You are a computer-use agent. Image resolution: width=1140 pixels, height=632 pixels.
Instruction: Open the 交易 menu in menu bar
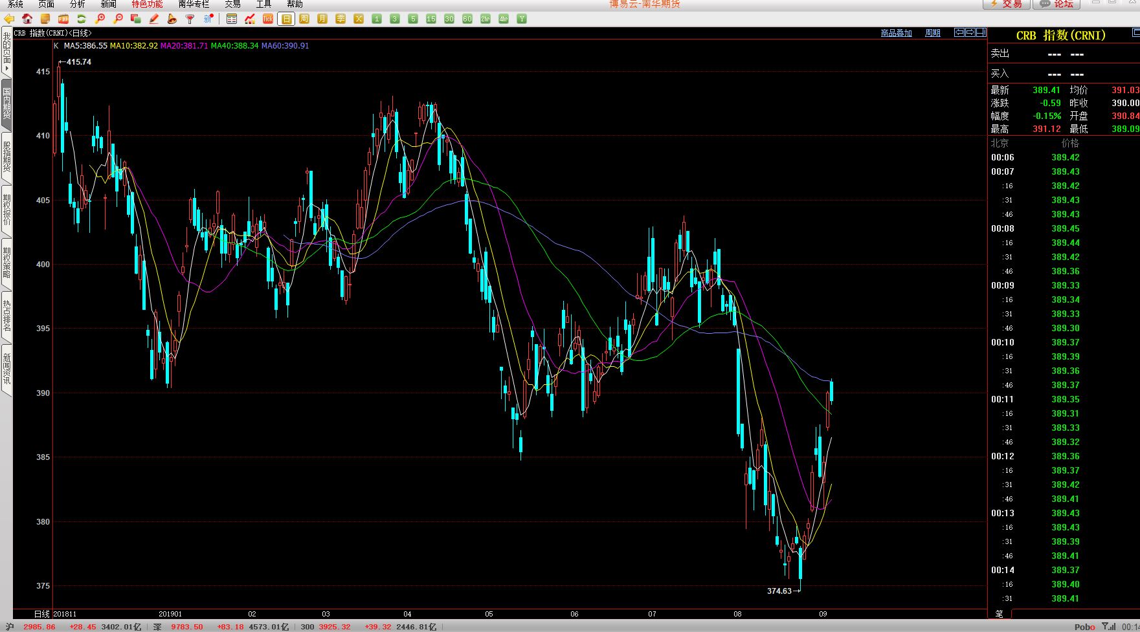[232, 4]
